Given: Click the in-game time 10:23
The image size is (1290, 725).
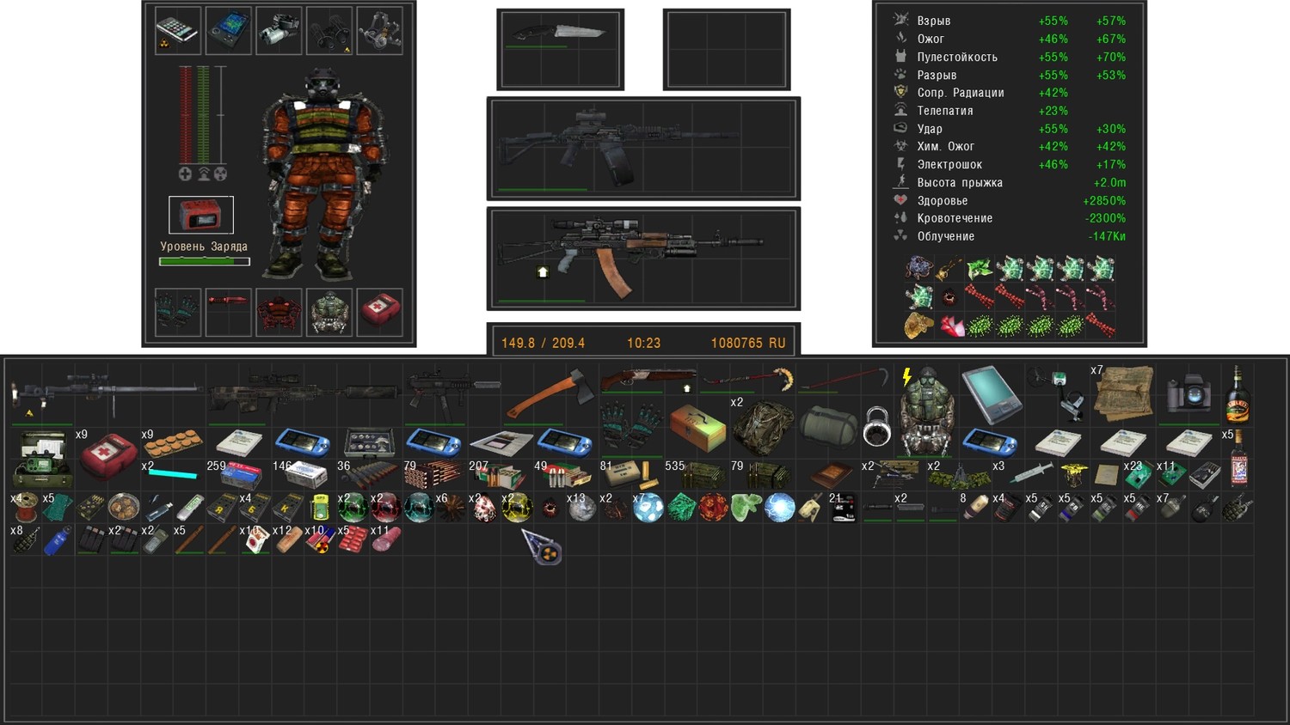Looking at the screenshot, I should click(643, 343).
